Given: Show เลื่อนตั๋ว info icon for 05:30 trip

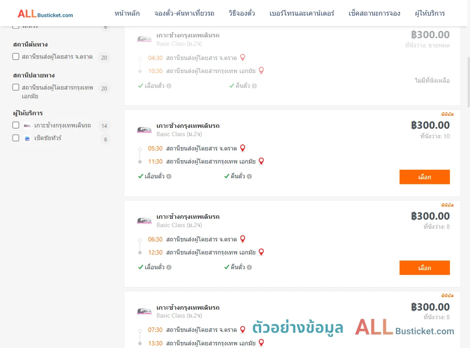Looking at the screenshot, I should (169, 176).
